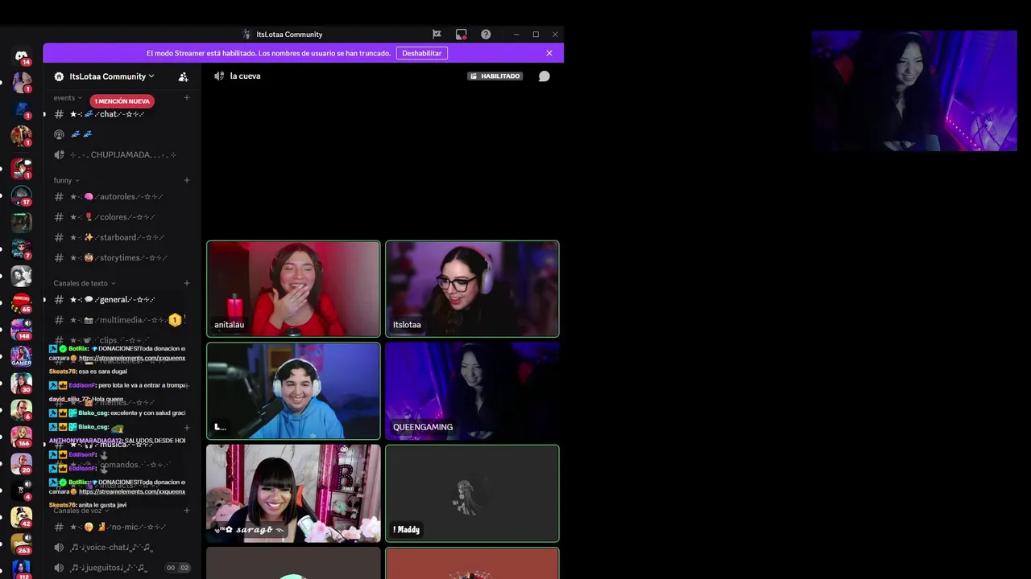Image resolution: width=1031 pixels, height=579 pixels.
Task: Open the starboard channel
Action: [121, 237]
